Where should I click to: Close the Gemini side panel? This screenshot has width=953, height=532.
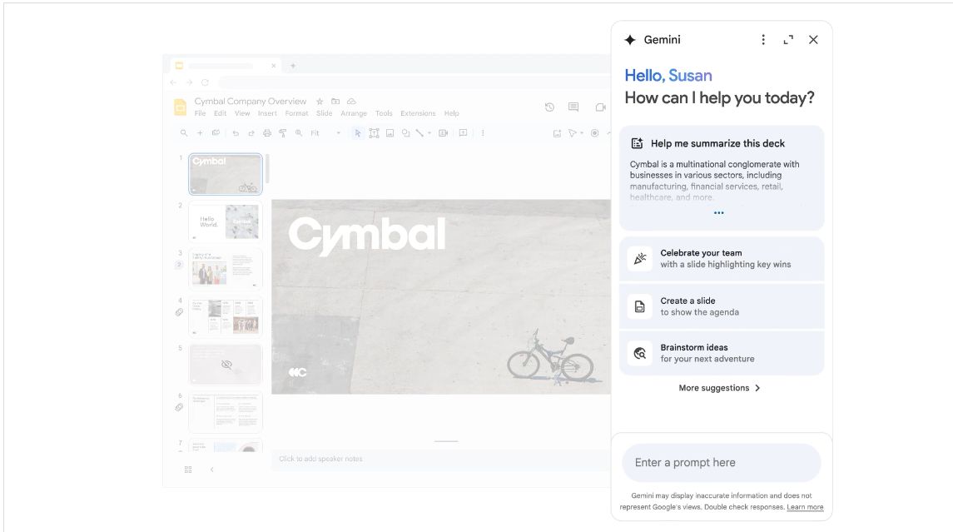[x=813, y=40]
